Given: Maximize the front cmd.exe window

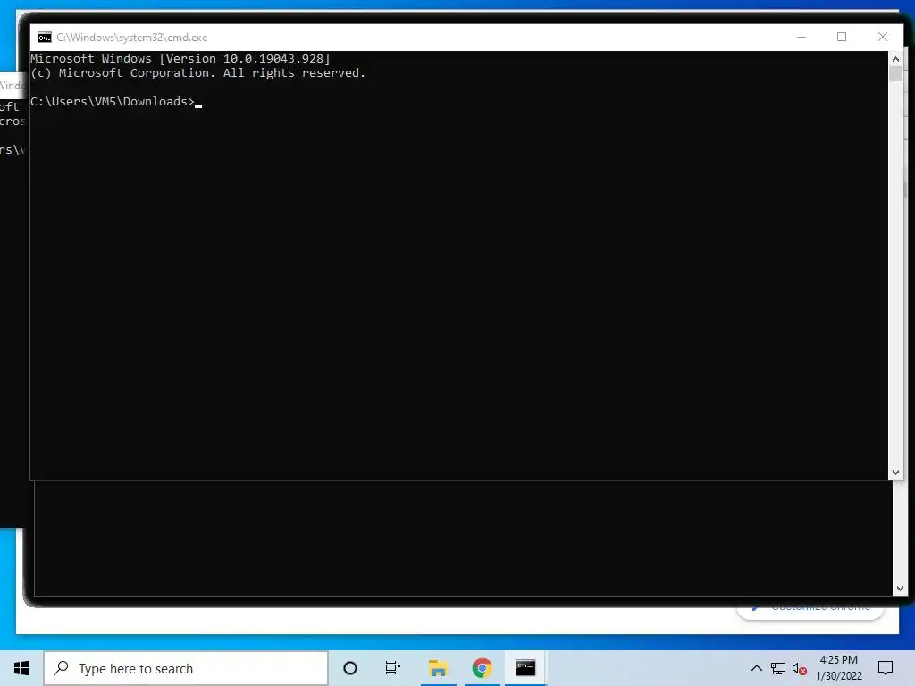Looking at the screenshot, I should click(x=842, y=37).
